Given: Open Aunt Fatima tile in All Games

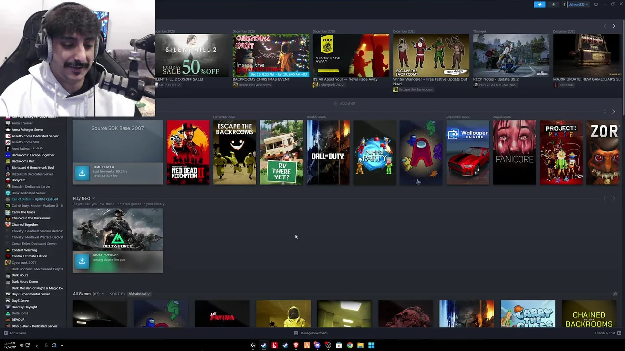Looking at the screenshot, I should (x=222, y=314).
